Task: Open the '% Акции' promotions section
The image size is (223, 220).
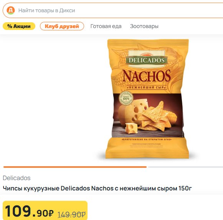Action: (x=19, y=26)
